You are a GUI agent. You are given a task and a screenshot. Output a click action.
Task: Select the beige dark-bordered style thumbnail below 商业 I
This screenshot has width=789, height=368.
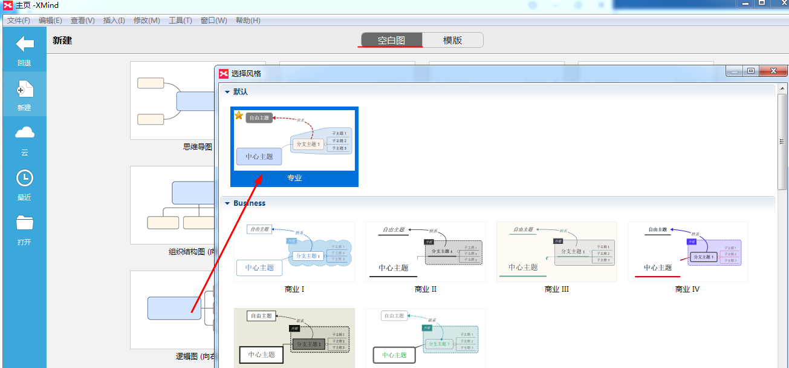(294, 338)
